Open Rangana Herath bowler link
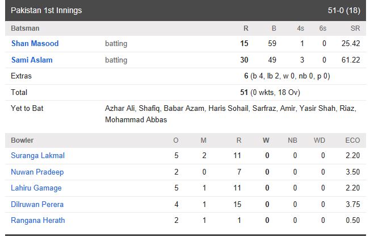The width and height of the screenshot is (370, 236). [38, 221]
